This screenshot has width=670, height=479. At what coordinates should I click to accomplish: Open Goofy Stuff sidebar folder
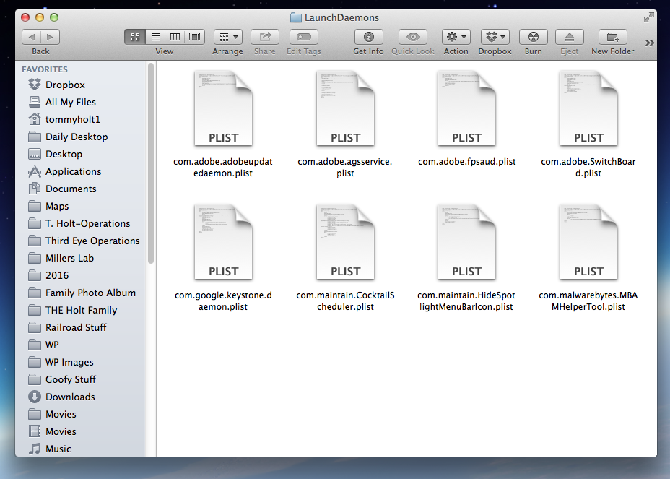(x=81, y=379)
